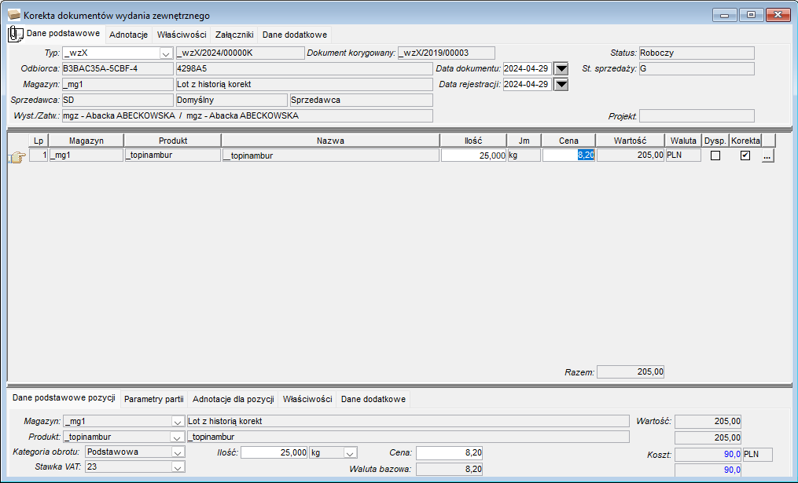The width and height of the screenshot is (798, 483).
Task: Expand the kg unit dropdown
Action: 350,452
